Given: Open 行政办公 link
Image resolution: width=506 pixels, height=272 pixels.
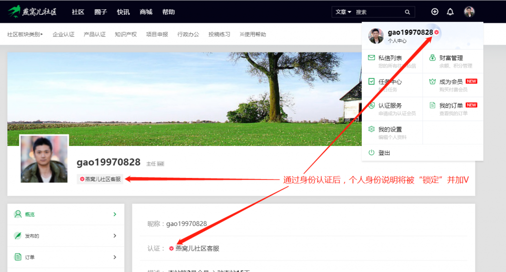Looking at the screenshot, I should point(188,34).
